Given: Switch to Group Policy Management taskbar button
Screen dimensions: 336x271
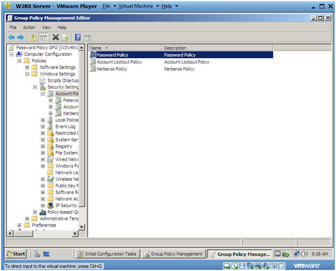Looking at the screenshot, I should point(173,254).
